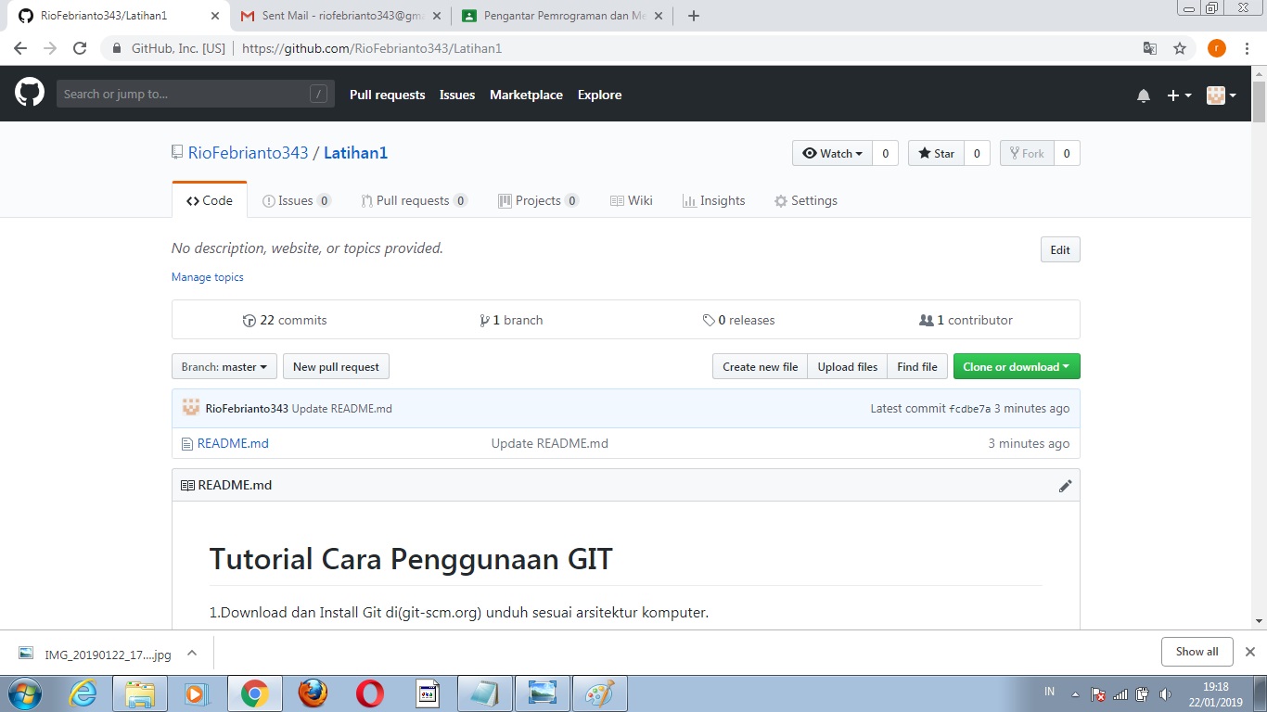
Task: Click the GitHub octocat logo
Action: (x=30, y=93)
